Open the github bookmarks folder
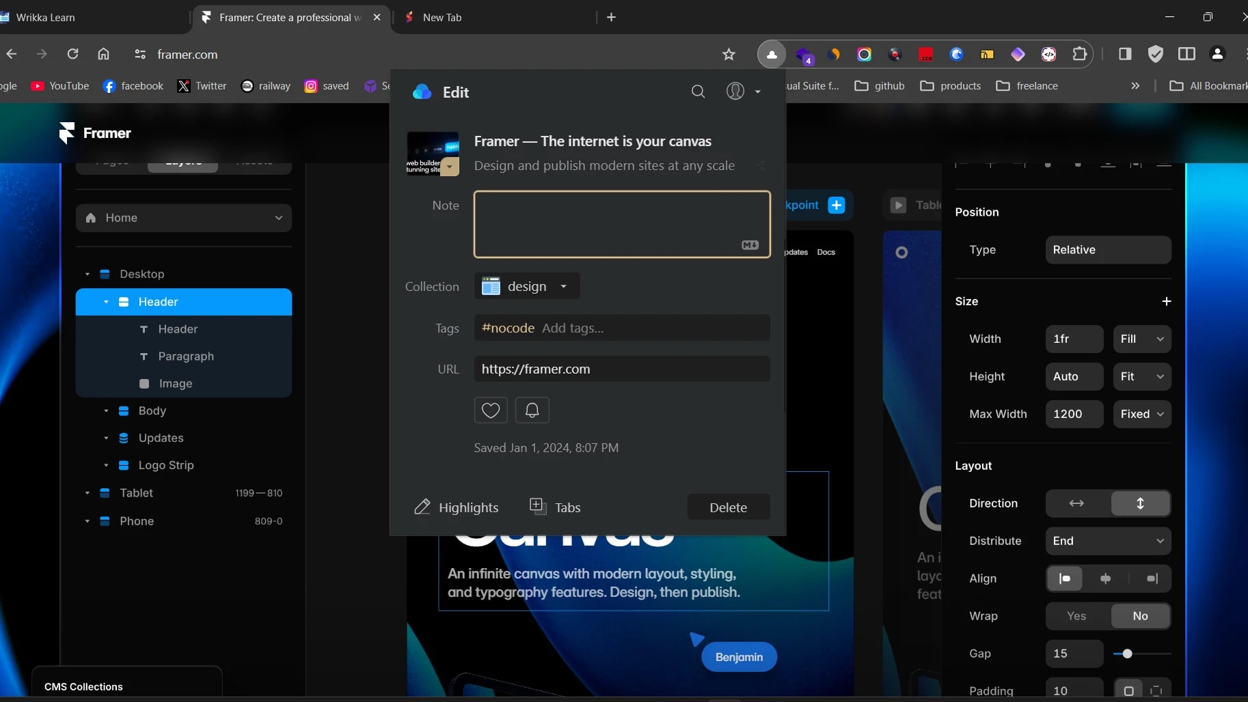The width and height of the screenshot is (1248, 702). pos(880,86)
